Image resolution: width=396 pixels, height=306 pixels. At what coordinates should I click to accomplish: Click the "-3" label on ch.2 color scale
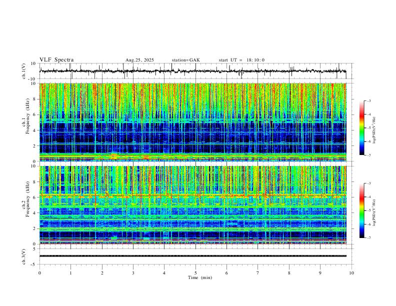click(369, 183)
